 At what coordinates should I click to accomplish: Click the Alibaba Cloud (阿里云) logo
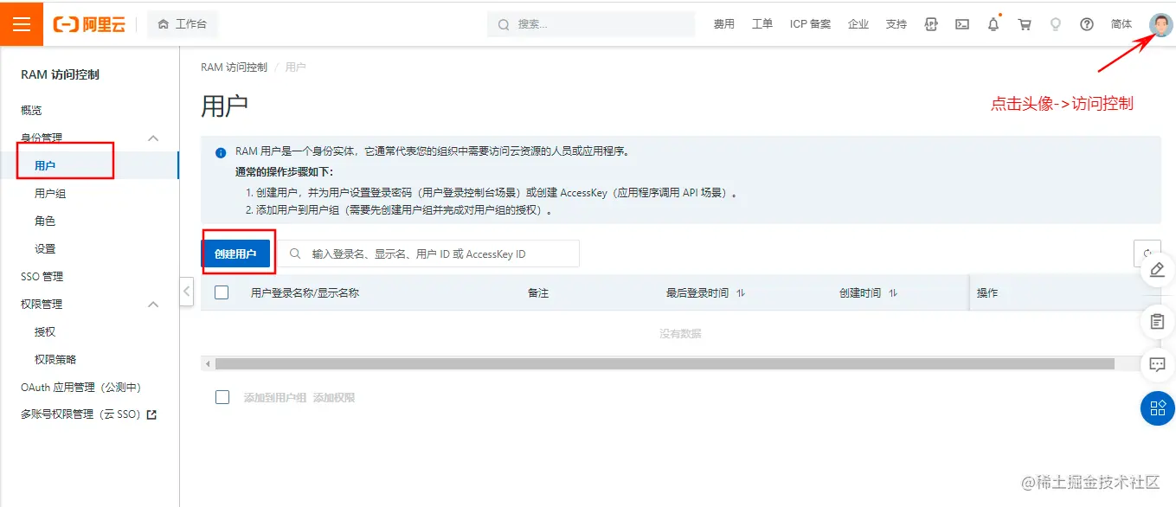pyautogui.click(x=89, y=24)
